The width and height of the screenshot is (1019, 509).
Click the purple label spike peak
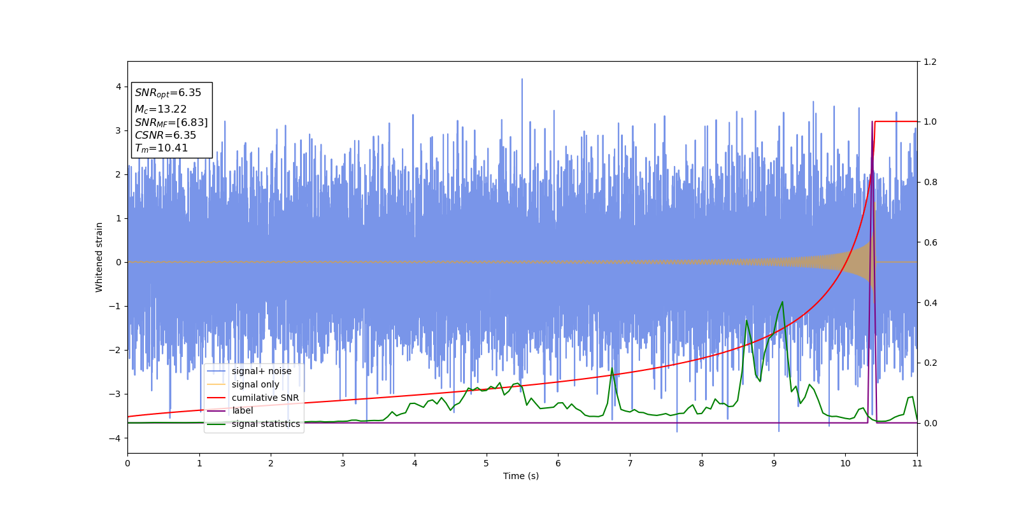[872, 122]
